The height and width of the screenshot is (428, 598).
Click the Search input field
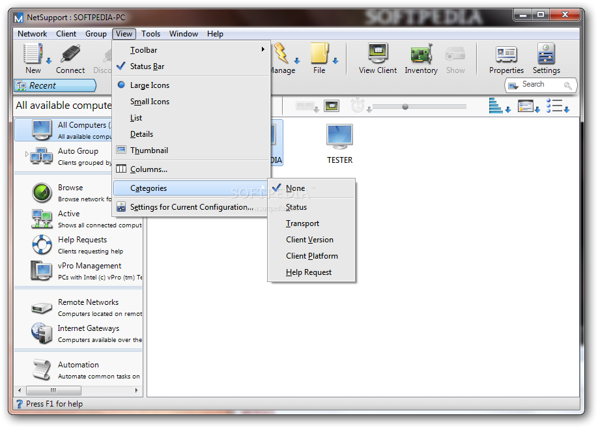pyautogui.click(x=541, y=85)
